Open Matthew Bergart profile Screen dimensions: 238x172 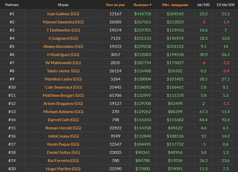[x=63, y=96]
